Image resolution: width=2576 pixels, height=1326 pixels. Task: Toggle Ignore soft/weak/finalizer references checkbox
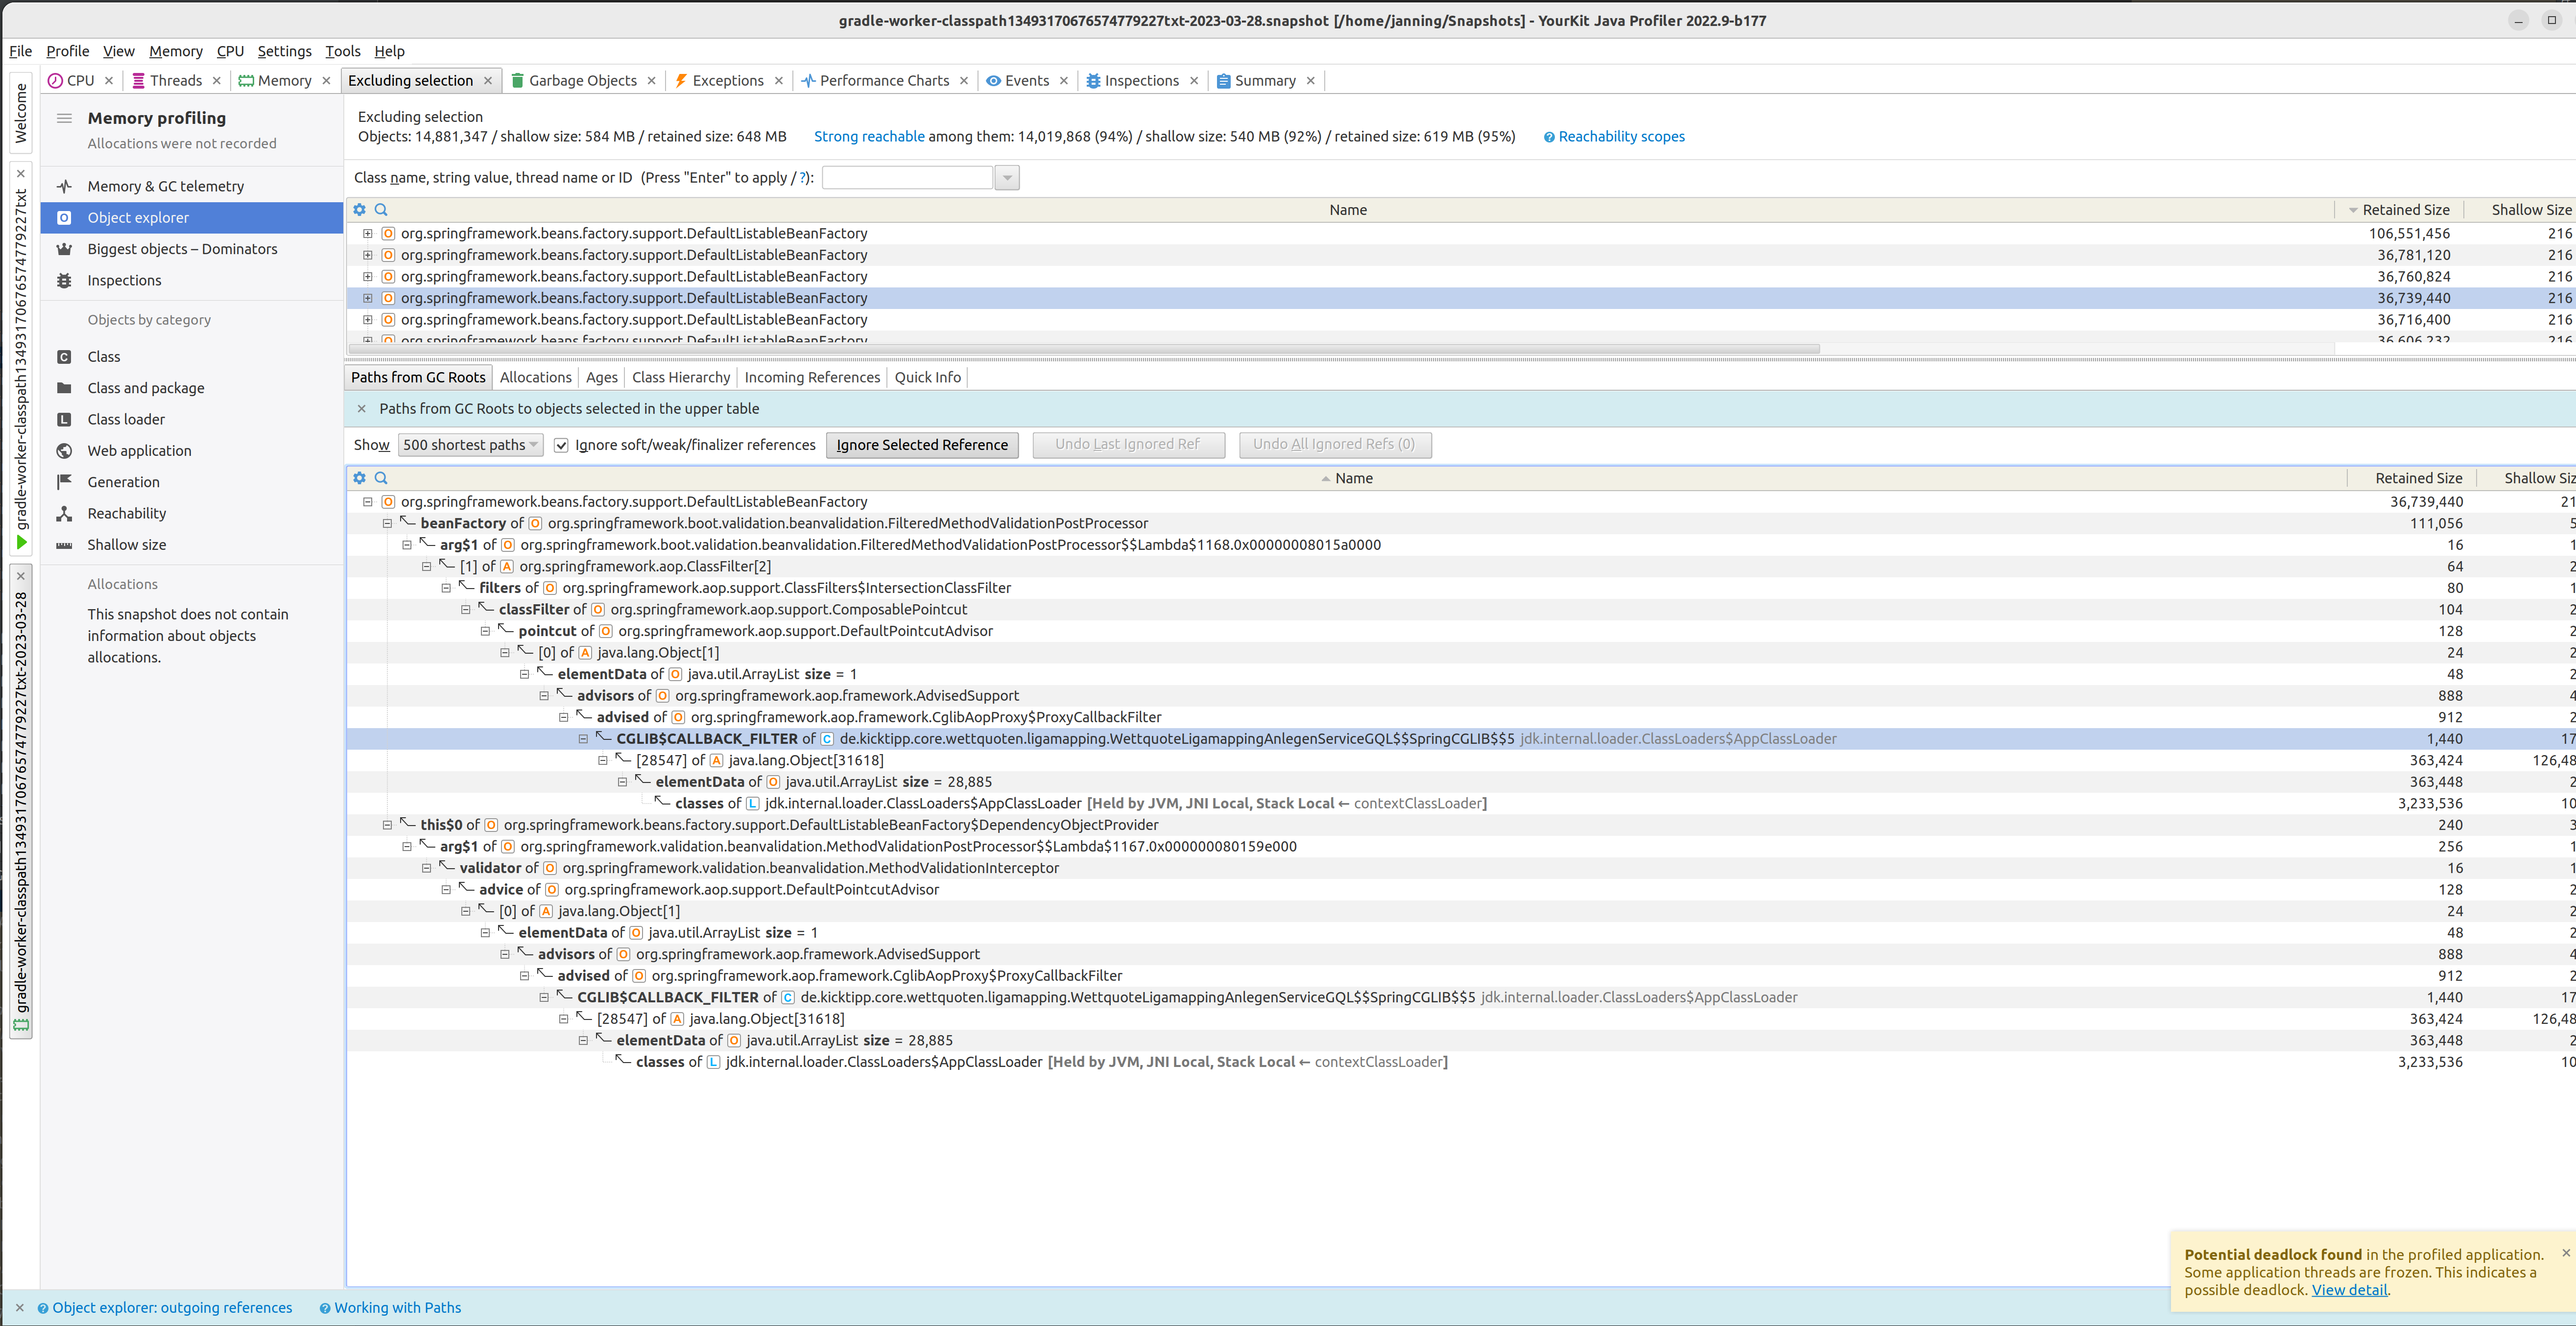point(561,445)
